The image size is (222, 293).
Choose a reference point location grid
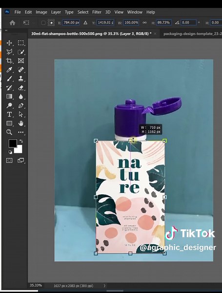(x=51, y=22)
